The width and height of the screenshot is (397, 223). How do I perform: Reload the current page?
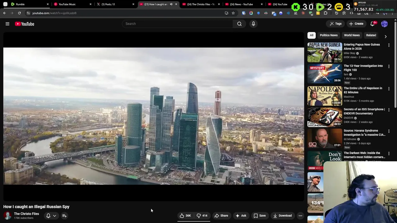(19, 13)
